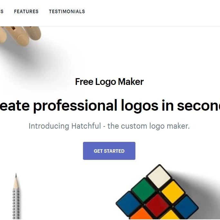
Task: Select the white square on the Rubik's cube
Action: coord(159,177)
